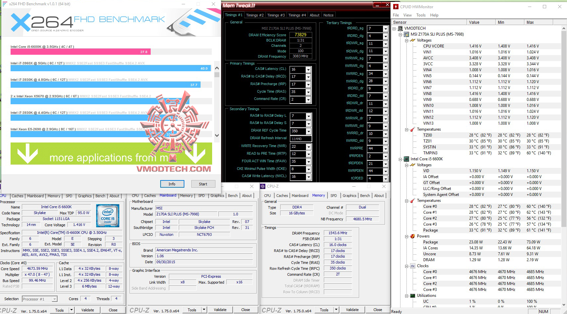
Task: Collapse the Powers section in HWMonitor
Action: (406, 236)
